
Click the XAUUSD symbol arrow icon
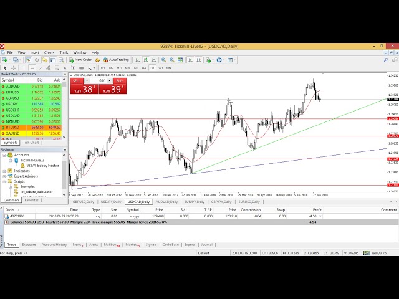coord(3,133)
